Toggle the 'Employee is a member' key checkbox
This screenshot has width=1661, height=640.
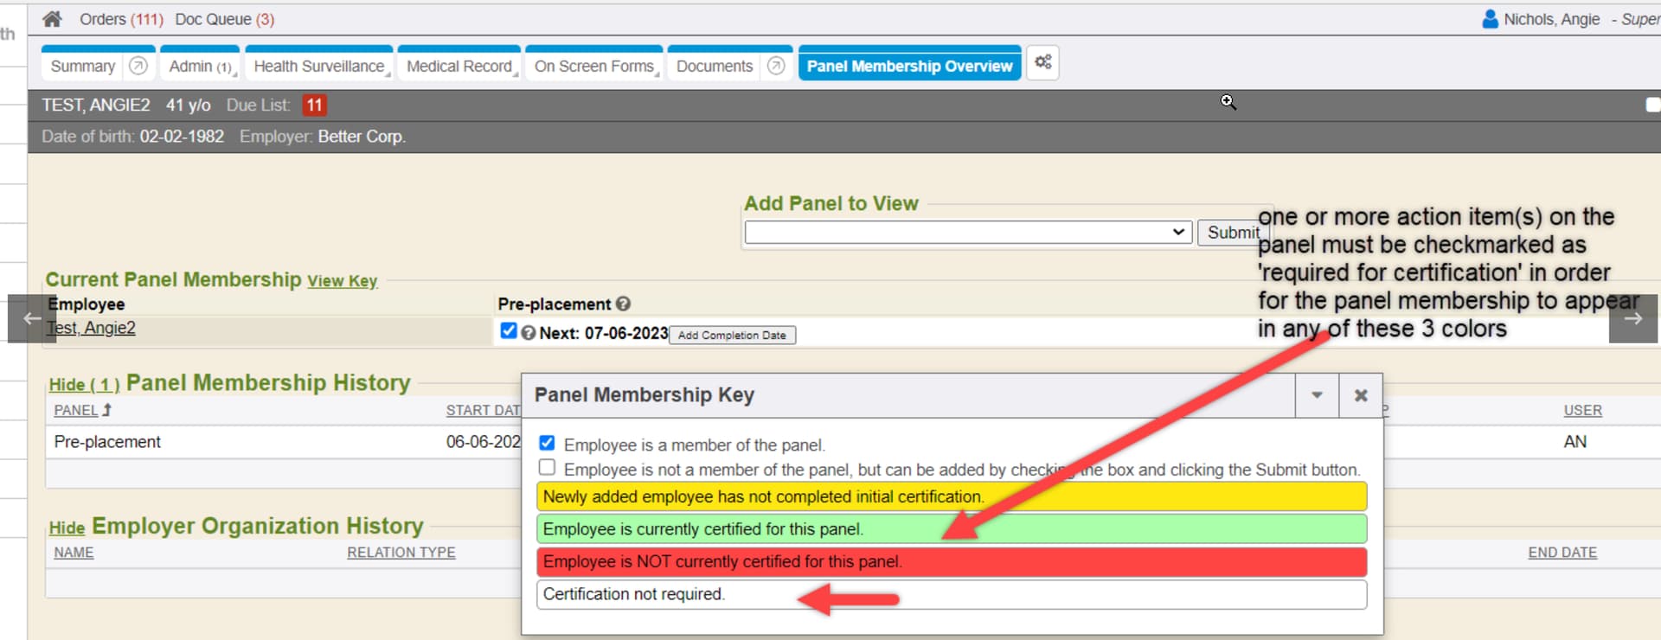[547, 443]
